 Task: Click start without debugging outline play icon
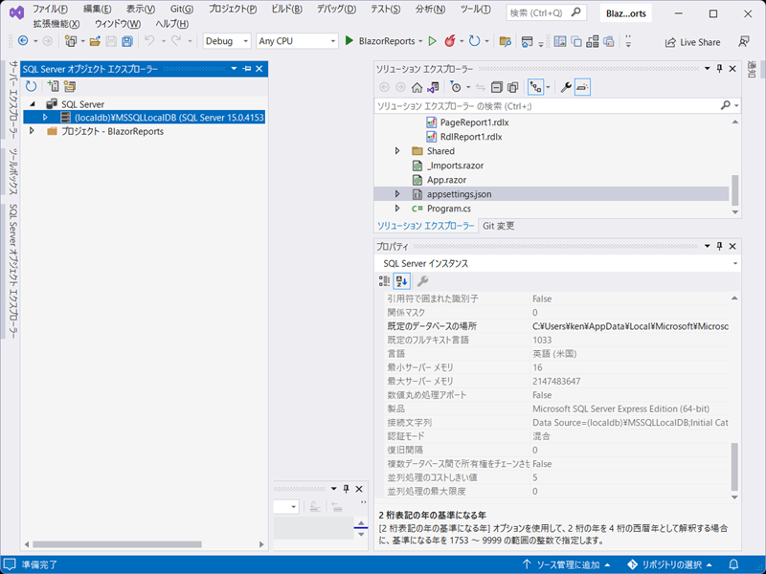432,41
